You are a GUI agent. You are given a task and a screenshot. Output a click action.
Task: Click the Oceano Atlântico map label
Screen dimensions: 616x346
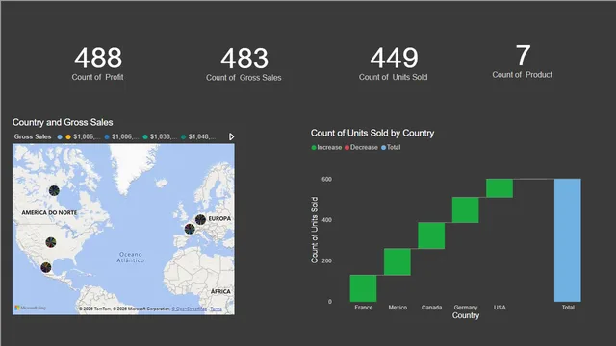pos(131,258)
